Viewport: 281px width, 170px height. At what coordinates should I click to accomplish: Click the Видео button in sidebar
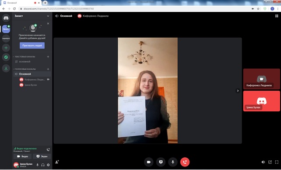coord(22,156)
